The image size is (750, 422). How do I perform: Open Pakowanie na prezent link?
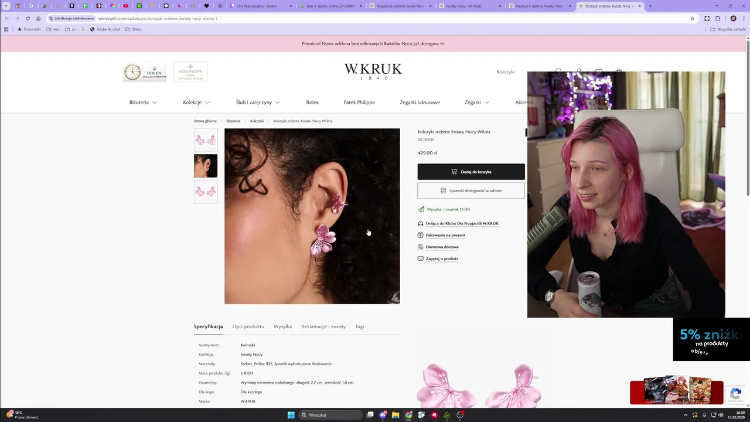[445, 235]
